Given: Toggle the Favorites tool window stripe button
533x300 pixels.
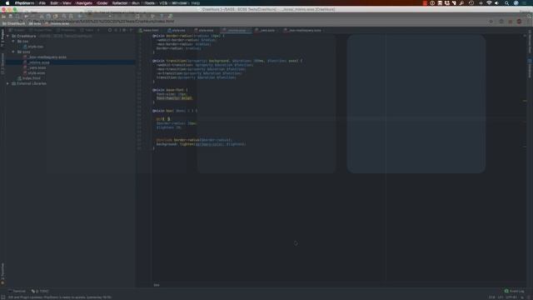Looking at the screenshot, I should (x=2, y=273).
